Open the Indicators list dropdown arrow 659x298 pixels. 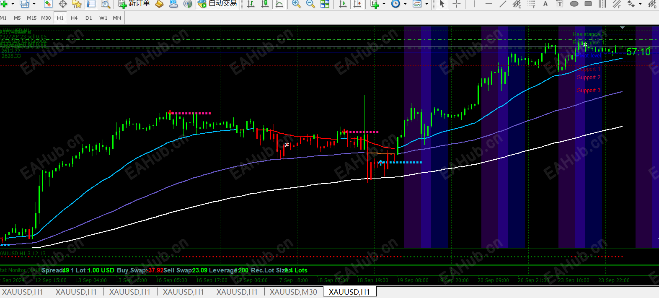coord(384,4)
